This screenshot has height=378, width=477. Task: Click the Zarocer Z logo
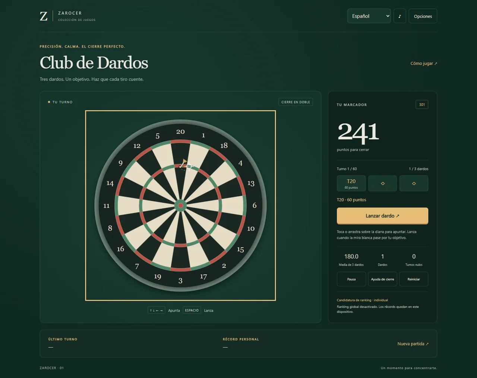tap(44, 16)
